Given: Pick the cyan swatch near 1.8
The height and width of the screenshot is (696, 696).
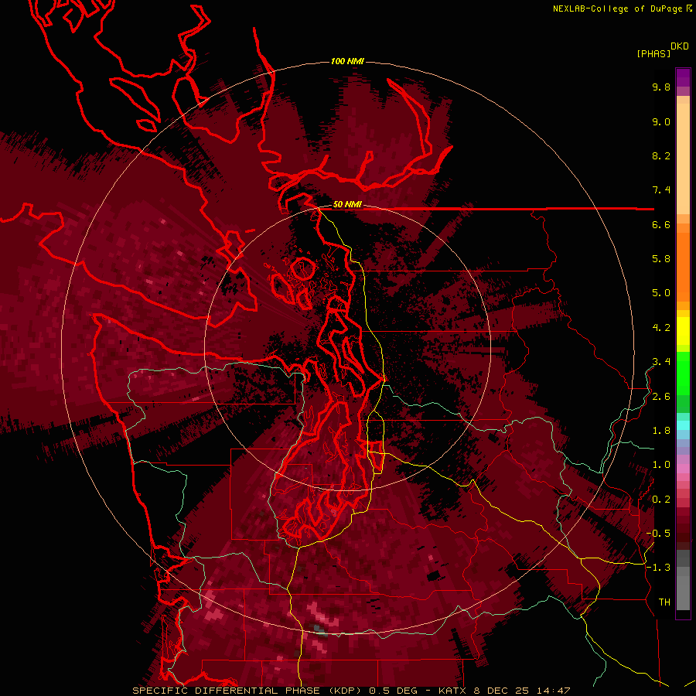Looking at the screenshot, I should tap(683, 425).
